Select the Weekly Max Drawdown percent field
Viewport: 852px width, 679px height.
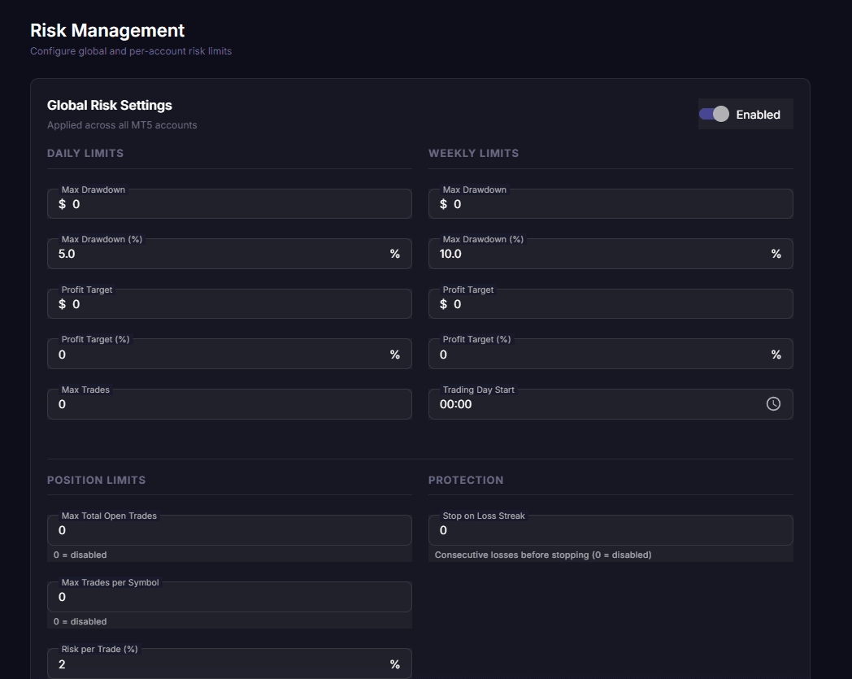click(602, 254)
